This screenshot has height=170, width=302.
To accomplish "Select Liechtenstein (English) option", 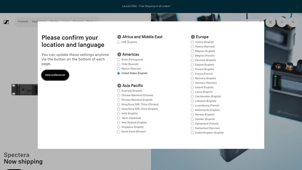I will (x=192, y=96).
